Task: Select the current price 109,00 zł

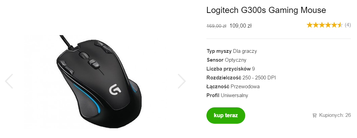Action: (240, 26)
